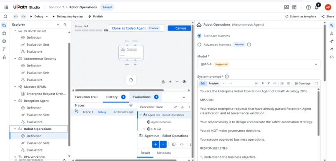336x161 pixels.
Task: Click the Publish button
Action: click(x=95, y=17)
